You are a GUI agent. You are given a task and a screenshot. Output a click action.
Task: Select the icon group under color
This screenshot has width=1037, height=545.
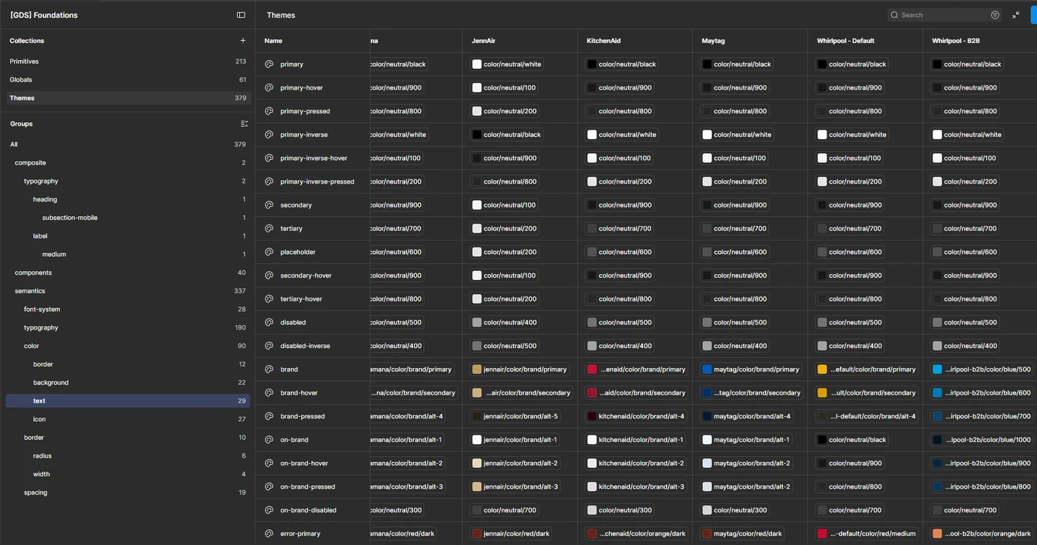tap(127, 419)
